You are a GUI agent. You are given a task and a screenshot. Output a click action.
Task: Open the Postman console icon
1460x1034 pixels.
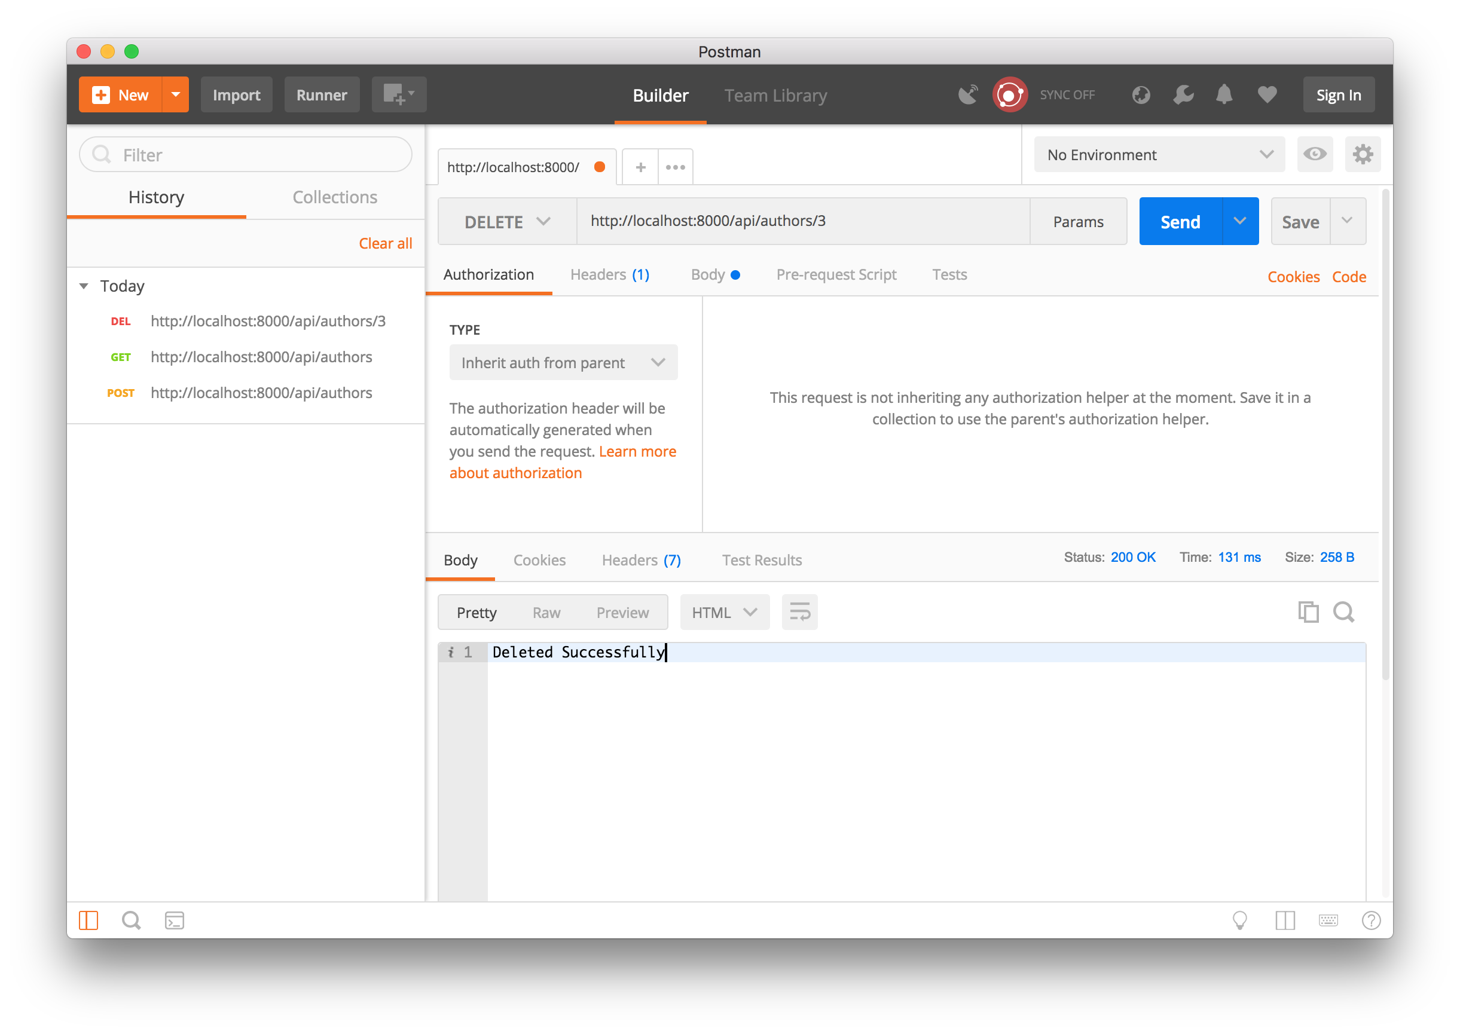[x=174, y=920]
